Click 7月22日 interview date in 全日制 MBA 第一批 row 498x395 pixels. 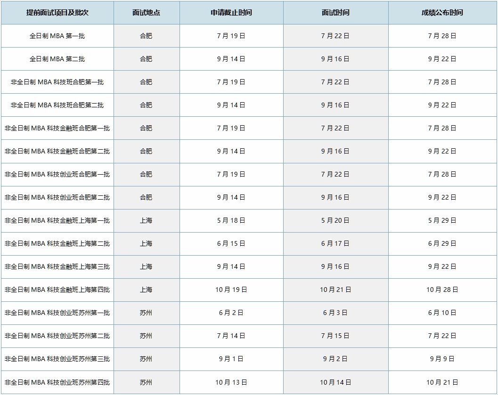click(335, 36)
